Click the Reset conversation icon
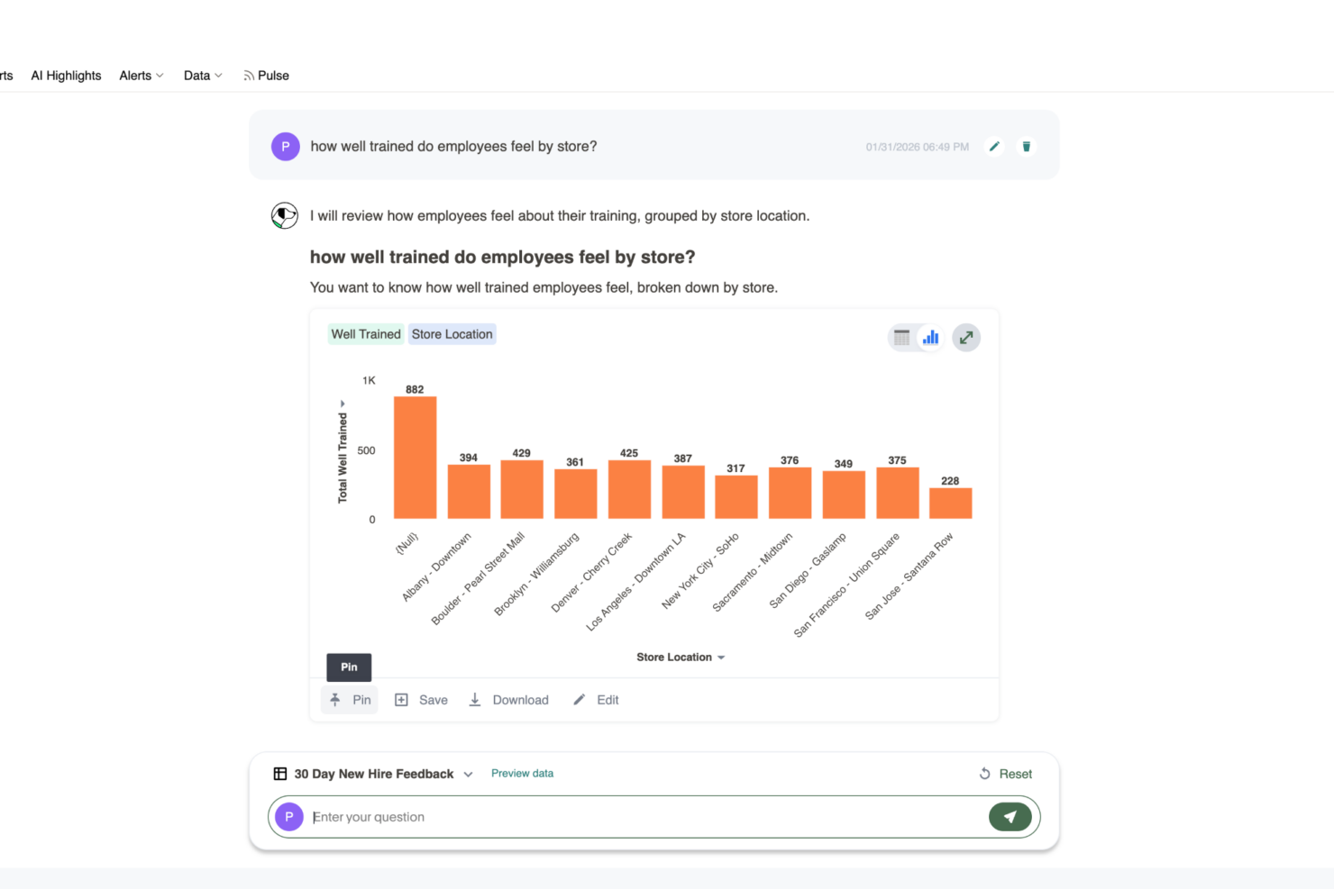The image size is (1334, 889). pos(985,774)
